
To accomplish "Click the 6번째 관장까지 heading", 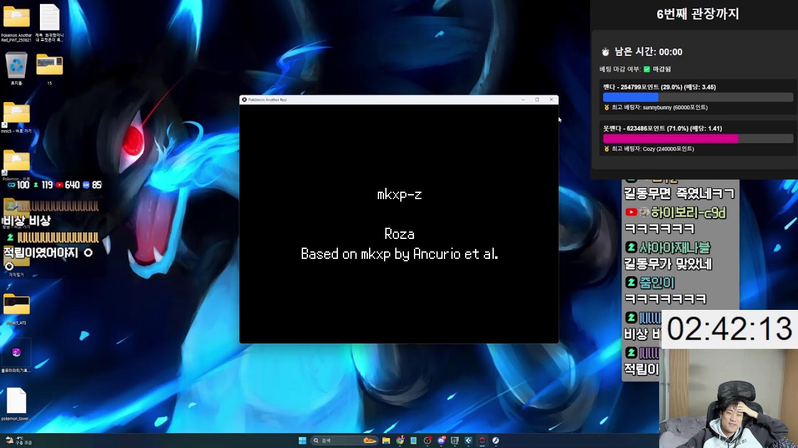I will 698,14.
